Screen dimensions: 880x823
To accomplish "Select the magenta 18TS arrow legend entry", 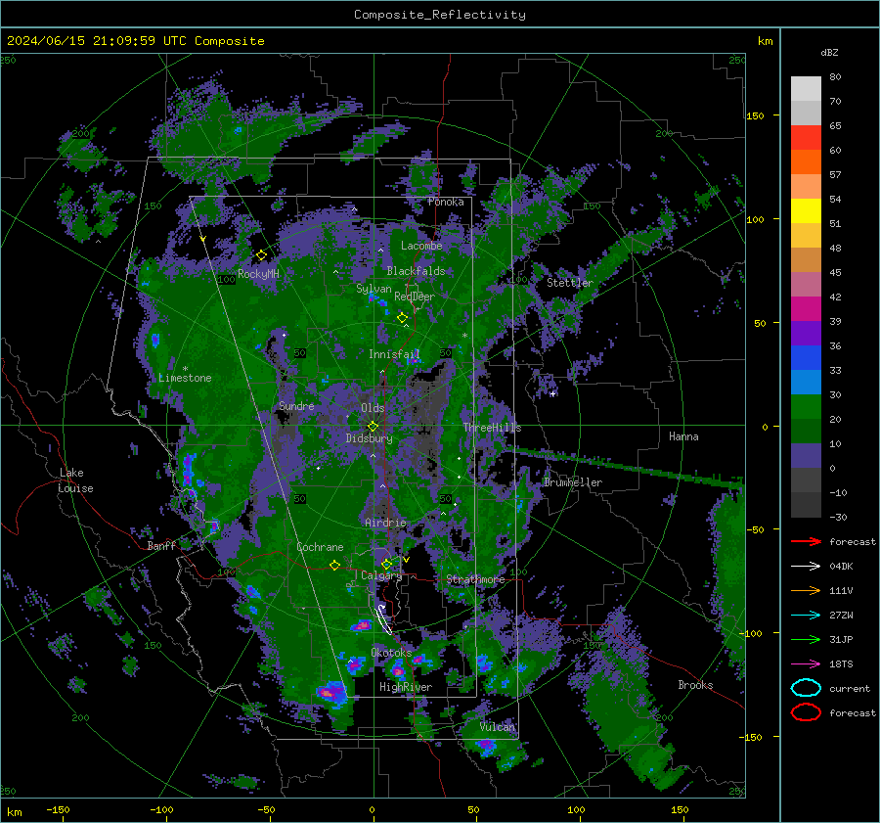I will [x=806, y=664].
